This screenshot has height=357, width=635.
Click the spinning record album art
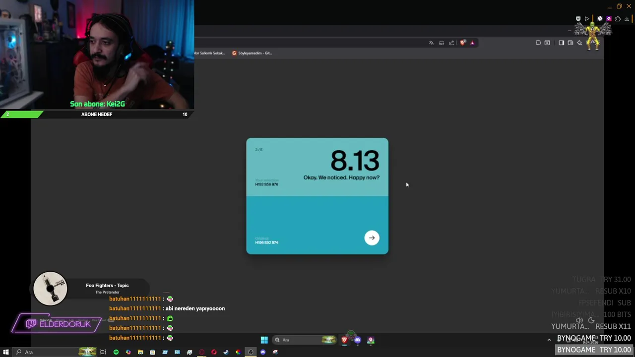(50, 288)
